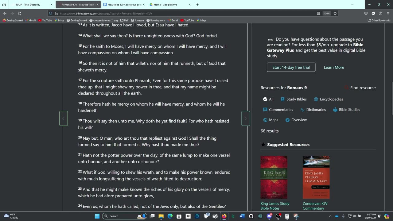This screenshot has width=393, height=221.
Task: Switch to Romans 9 KJV tab
Action: [78, 5]
